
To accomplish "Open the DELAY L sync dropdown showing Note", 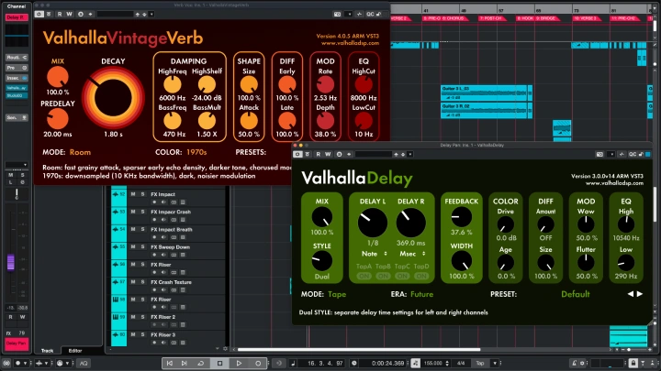I will pyautogui.click(x=374, y=254).
